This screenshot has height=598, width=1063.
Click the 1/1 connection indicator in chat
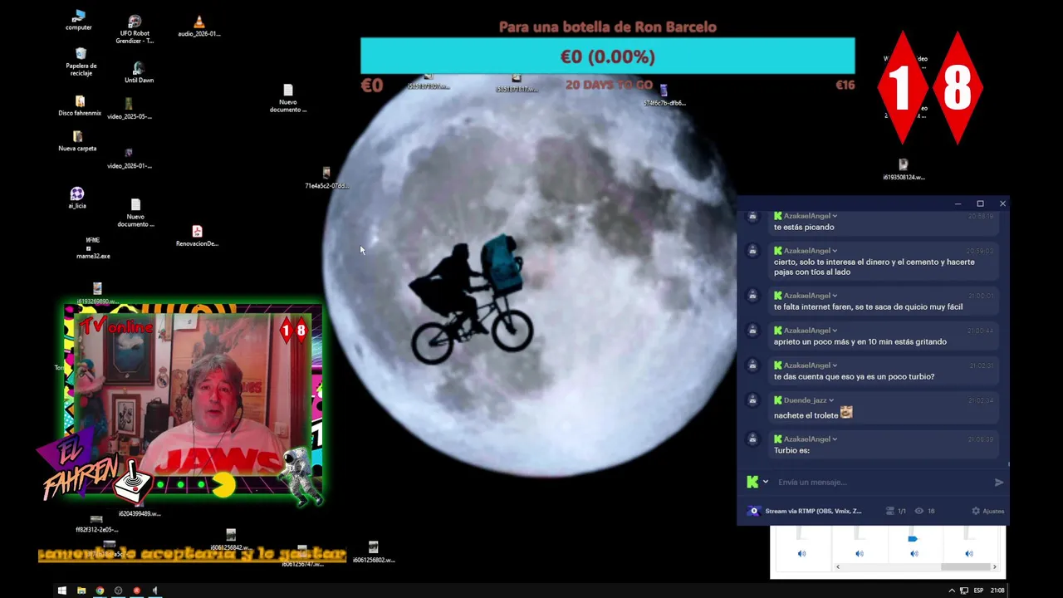(x=895, y=511)
